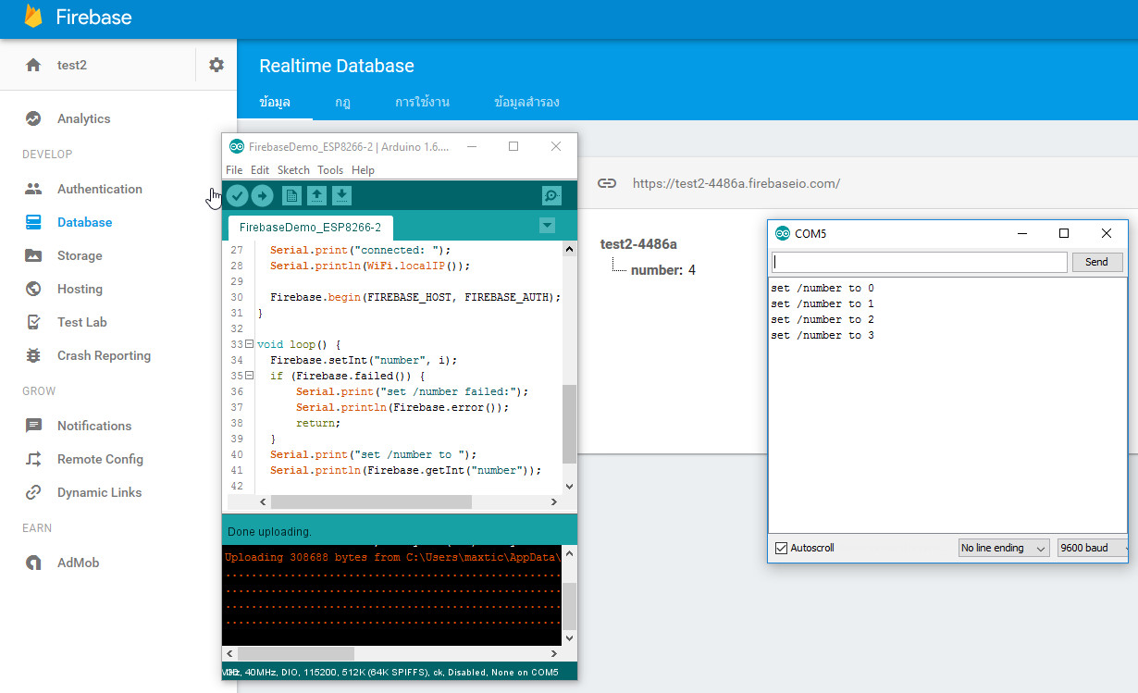The image size is (1138, 693).
Task: Click the Hosting globe icon
Action: pos(33,289)
